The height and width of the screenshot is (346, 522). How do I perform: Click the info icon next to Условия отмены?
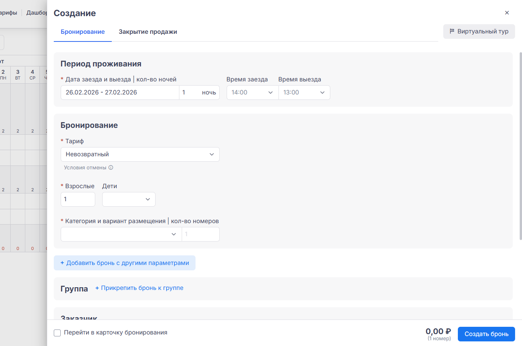tap(111, 167)
